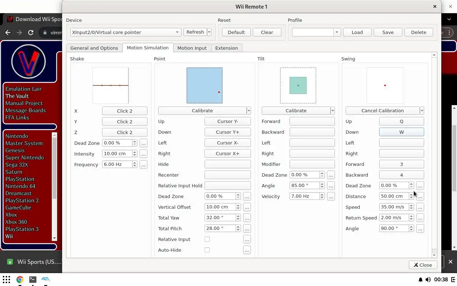Screen dimensions: 457x286
Task: Adjust the Swing Distance spinner arrows
Action: (411, 196)
